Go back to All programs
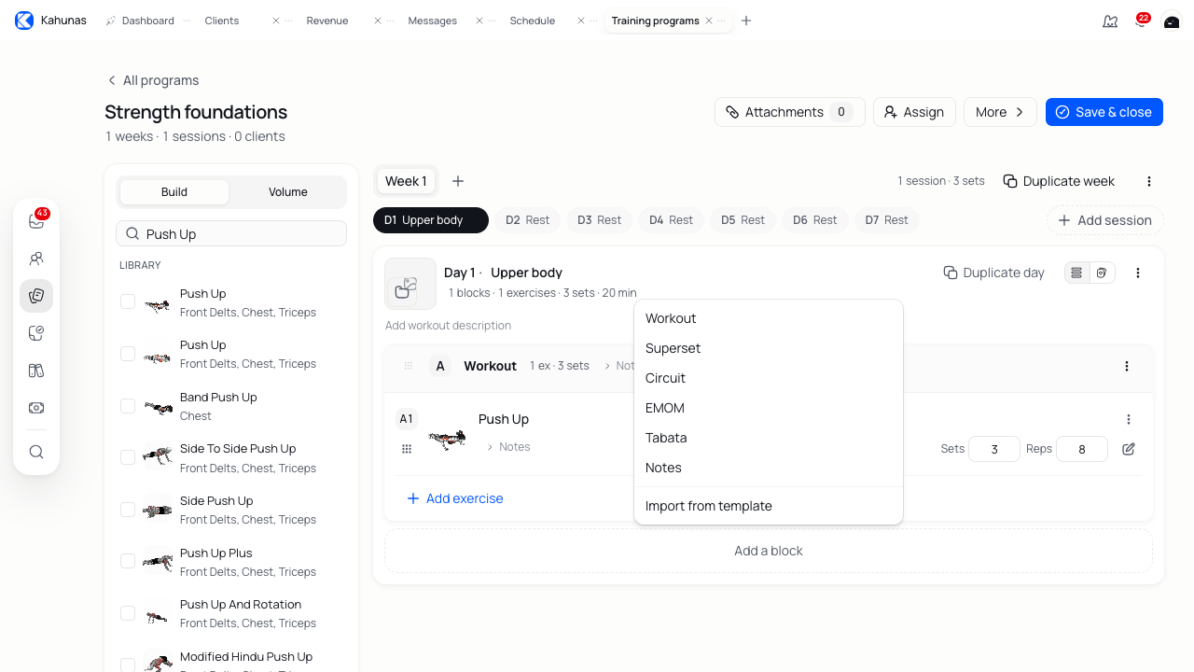The height and width of the screenshot is (672, 1194). coord(152,80)
